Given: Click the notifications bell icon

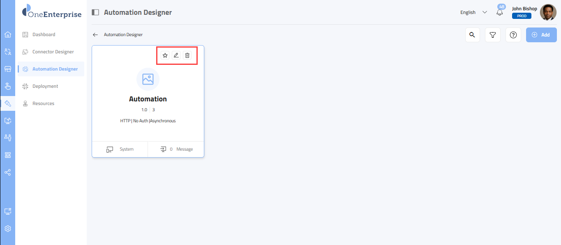Looking at the screenshot, I should point(500,12).
